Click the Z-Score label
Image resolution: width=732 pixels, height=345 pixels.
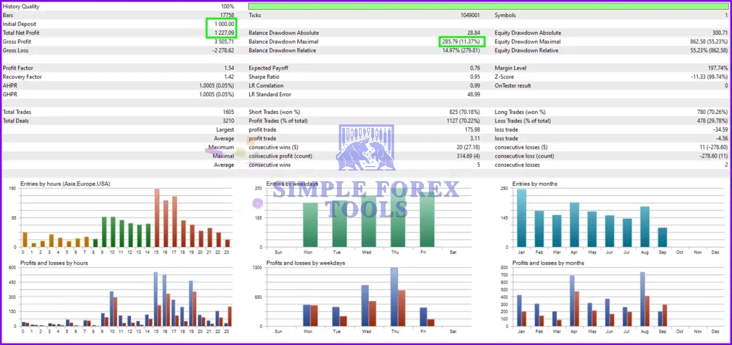(x=504, y=77)
